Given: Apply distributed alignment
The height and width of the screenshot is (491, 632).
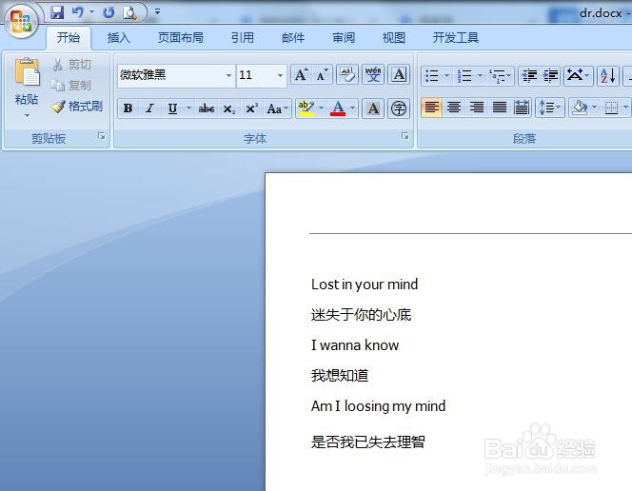Looking at the screenshot, I should 522,108.
